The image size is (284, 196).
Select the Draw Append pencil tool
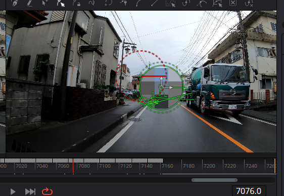tap(30, 3)
